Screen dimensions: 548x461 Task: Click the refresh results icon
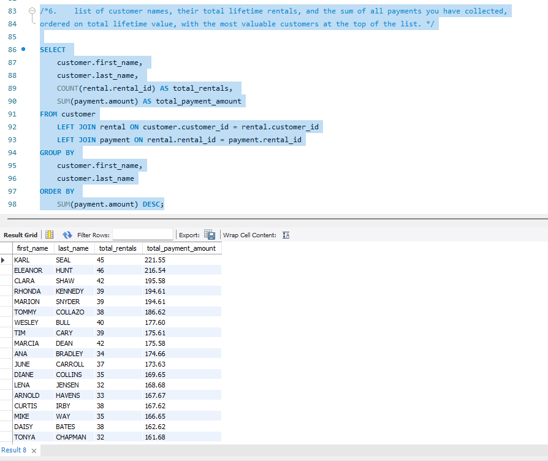pos(67,234)
